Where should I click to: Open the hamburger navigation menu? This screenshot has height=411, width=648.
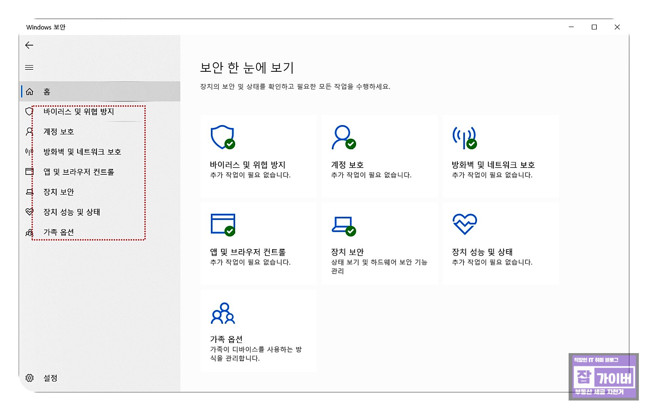(x=29, y=67)
